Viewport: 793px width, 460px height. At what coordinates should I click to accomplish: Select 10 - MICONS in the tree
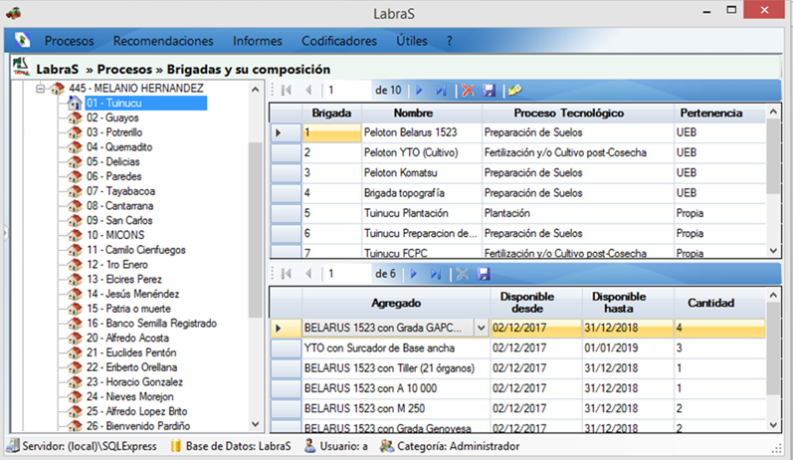pos(110,235)
